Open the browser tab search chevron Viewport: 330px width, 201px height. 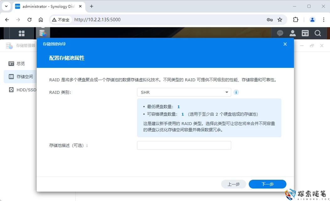point(6,6)
